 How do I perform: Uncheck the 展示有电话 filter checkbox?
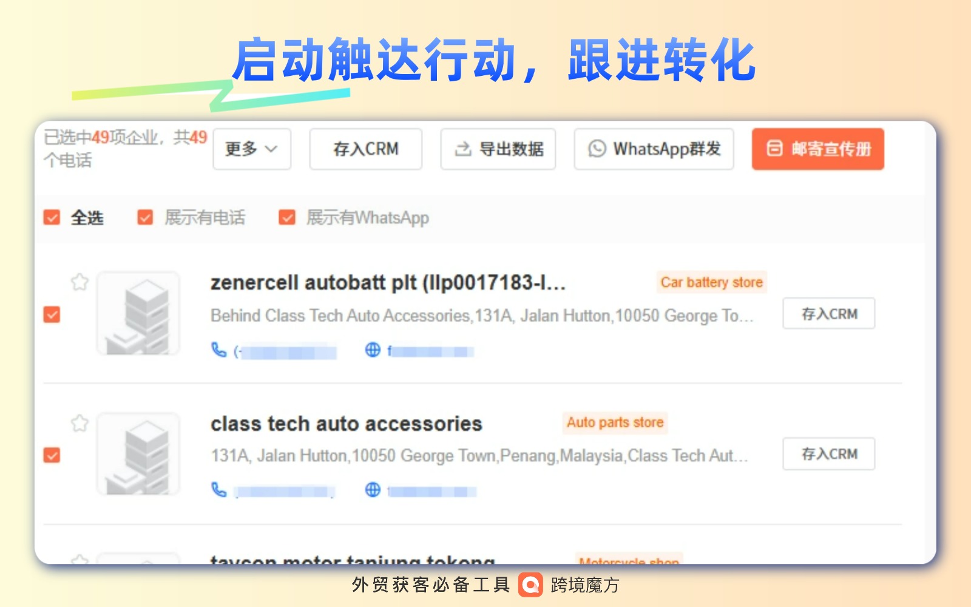tap(145, 217)
